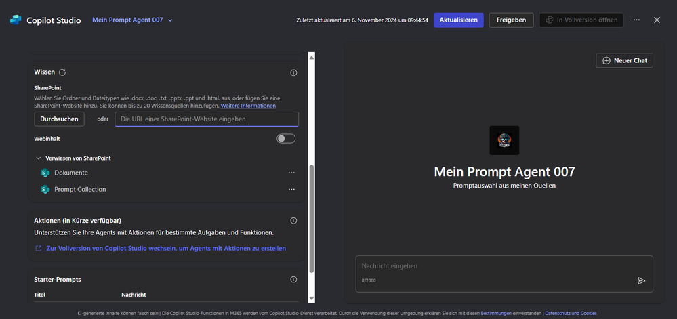Click the Freigeben button

[x=511, y=20]
